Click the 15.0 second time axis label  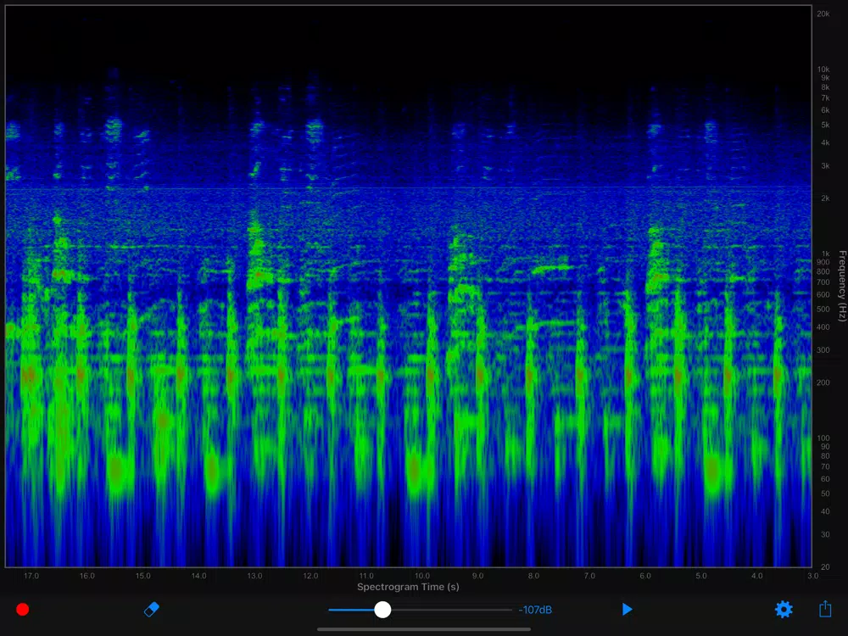(x=142, y=576)
